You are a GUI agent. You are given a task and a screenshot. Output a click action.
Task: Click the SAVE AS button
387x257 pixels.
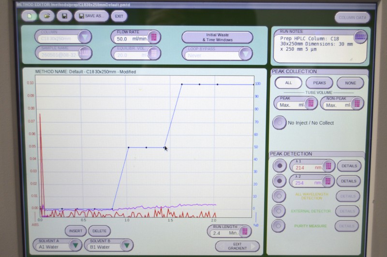pos(91,16)
